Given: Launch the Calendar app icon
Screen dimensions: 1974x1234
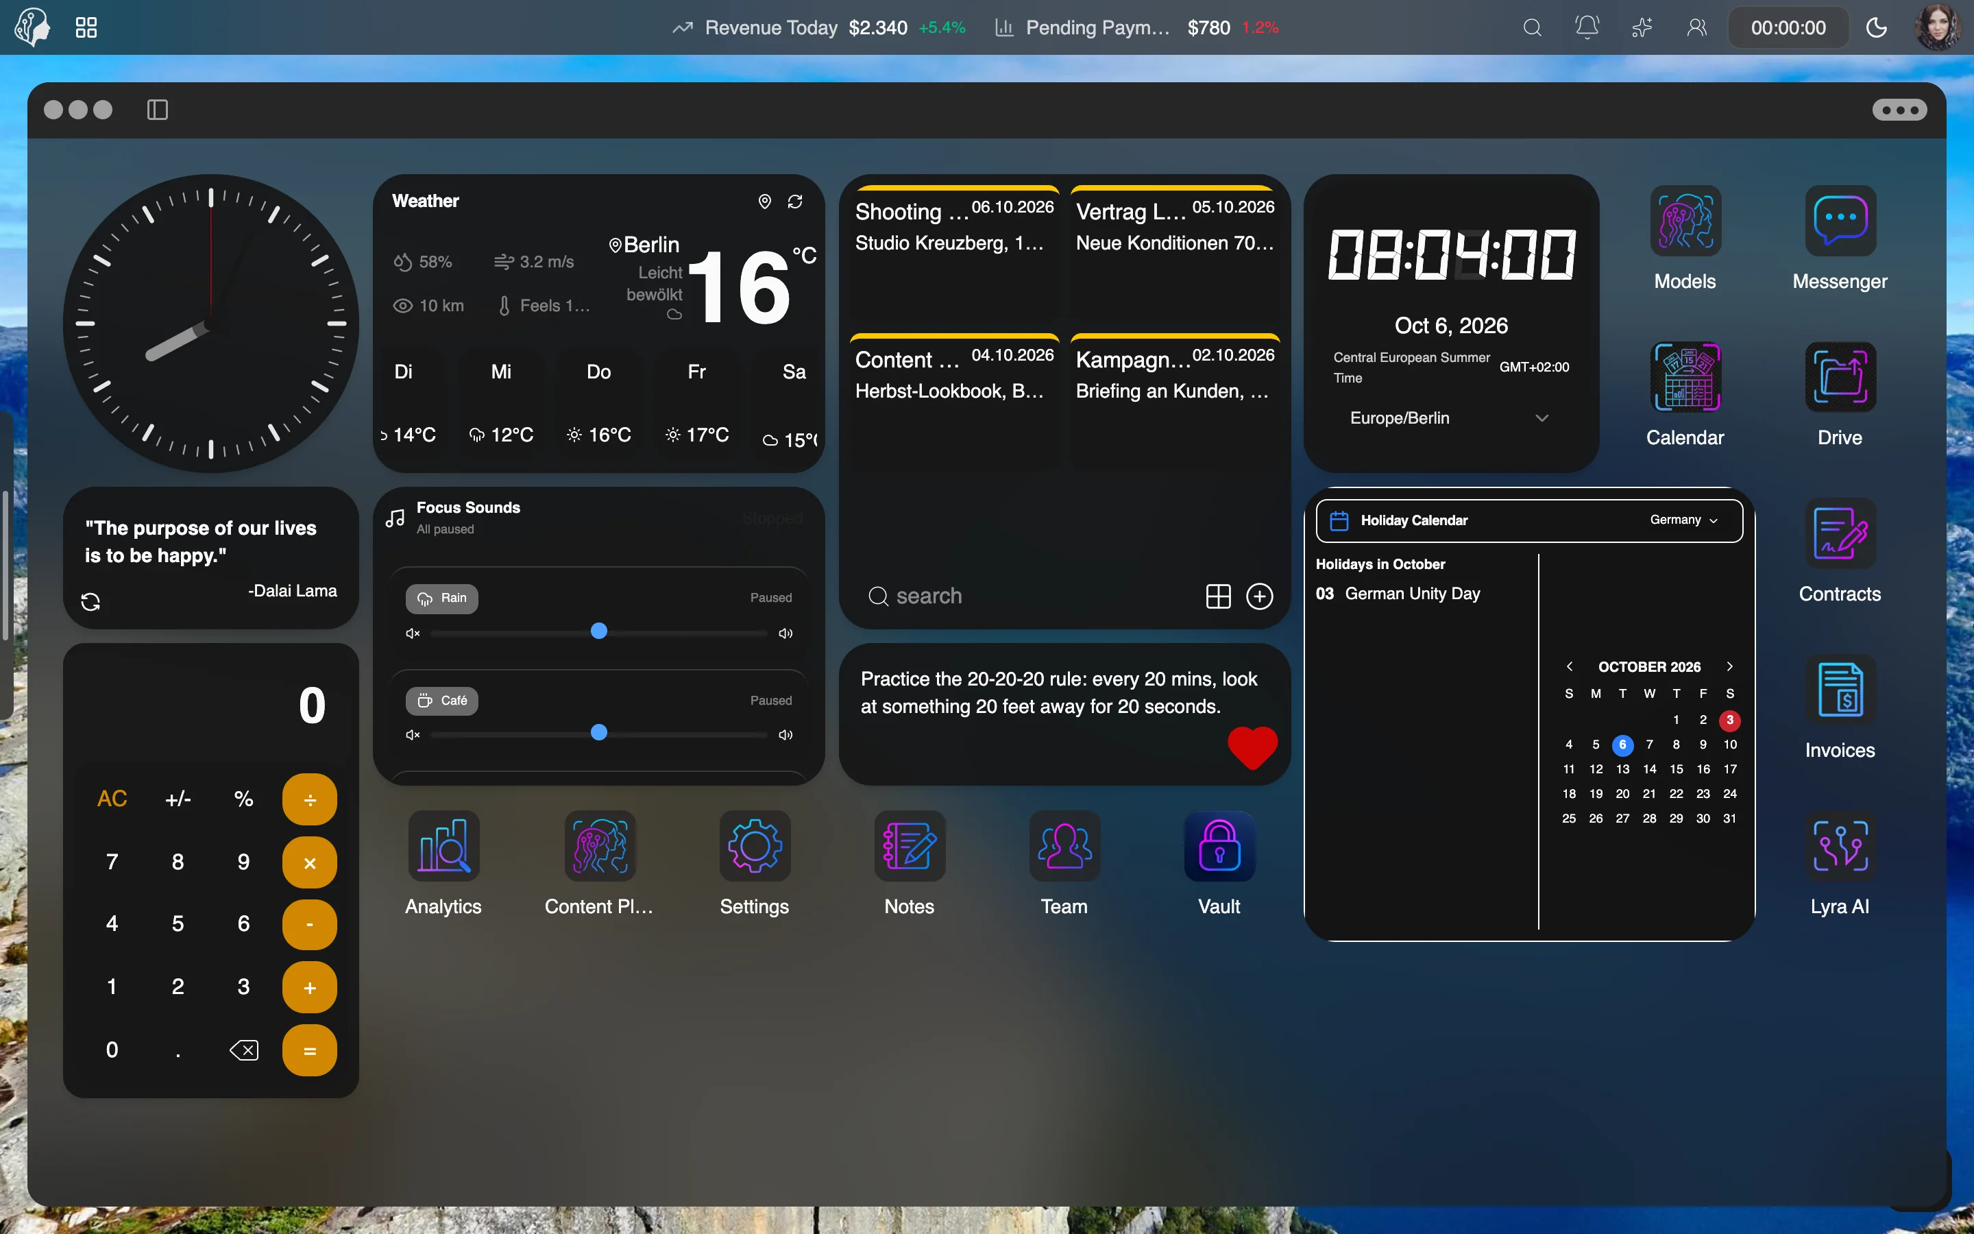Looking at the screenshot, I should (1685, 377).
